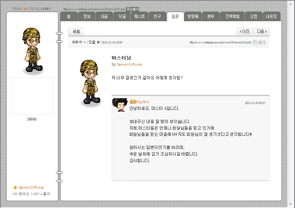Go to the 상점 tab
The height and width of the screenshot is (208, 295).
253,16
